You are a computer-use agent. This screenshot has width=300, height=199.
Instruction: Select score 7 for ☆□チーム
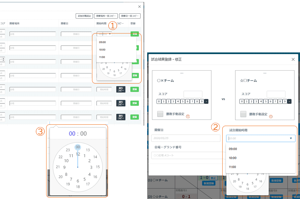pos(275,101)
